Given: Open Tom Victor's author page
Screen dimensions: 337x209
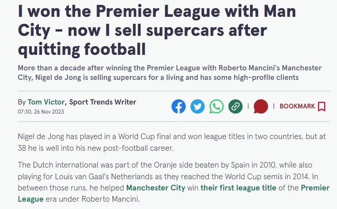Looking at the screenshot, I should [x=46, y=102].
